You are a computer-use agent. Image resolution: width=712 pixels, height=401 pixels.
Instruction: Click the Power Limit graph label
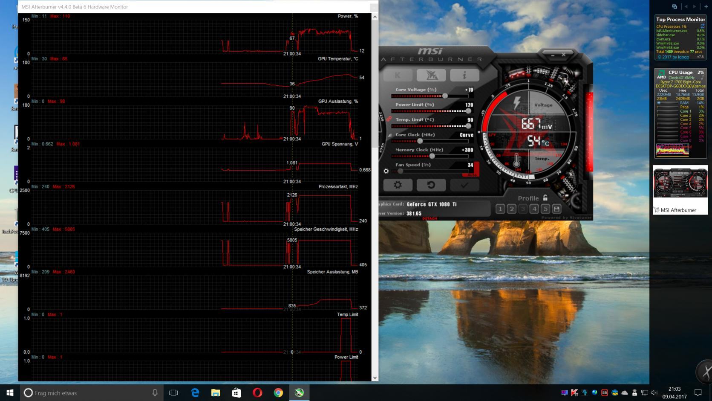(346, 357)
